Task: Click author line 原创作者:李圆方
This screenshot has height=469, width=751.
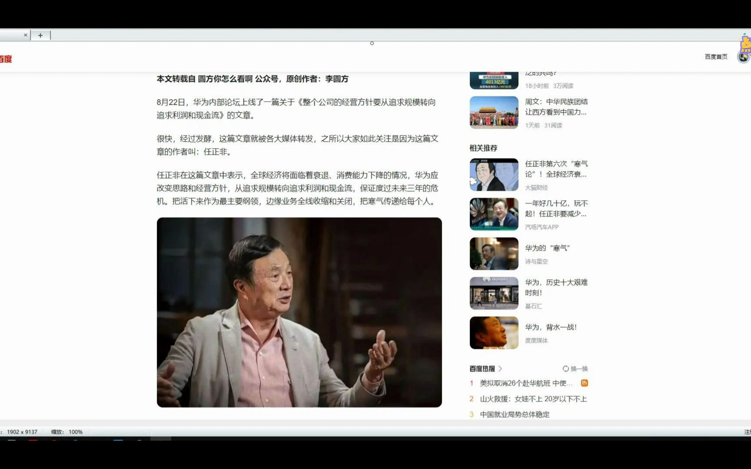Action: (x=317, y=79)
